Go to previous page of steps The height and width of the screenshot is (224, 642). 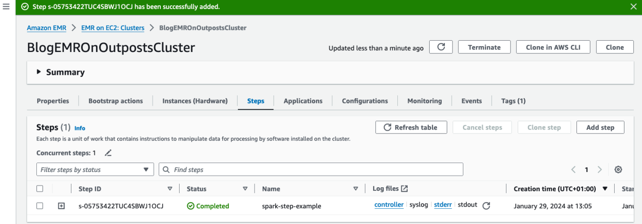click(573, 169)
